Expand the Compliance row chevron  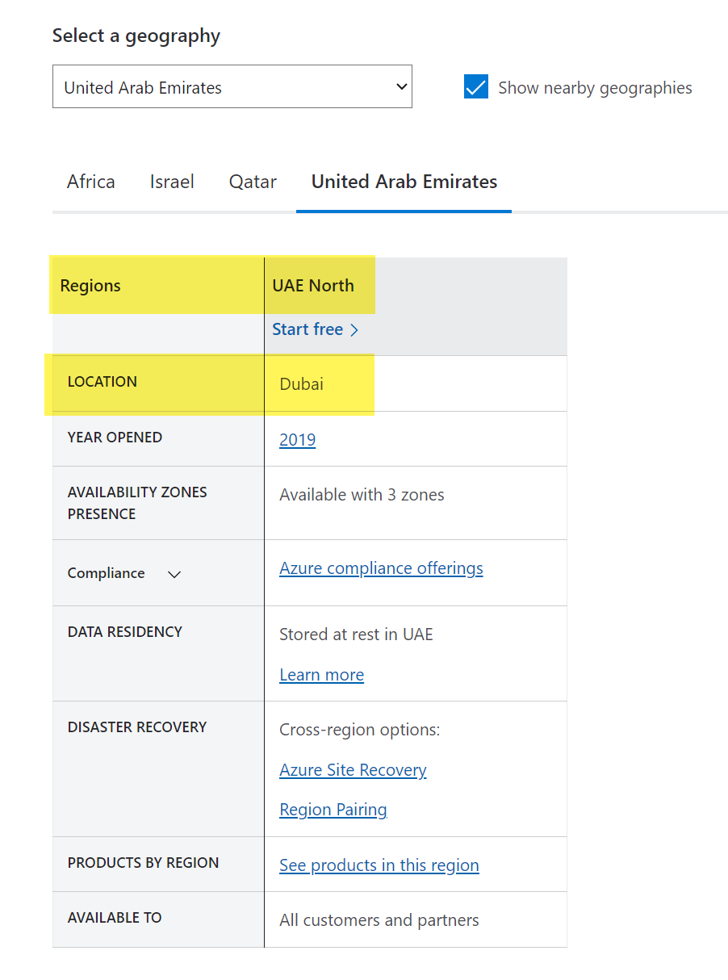pos(174,574)
